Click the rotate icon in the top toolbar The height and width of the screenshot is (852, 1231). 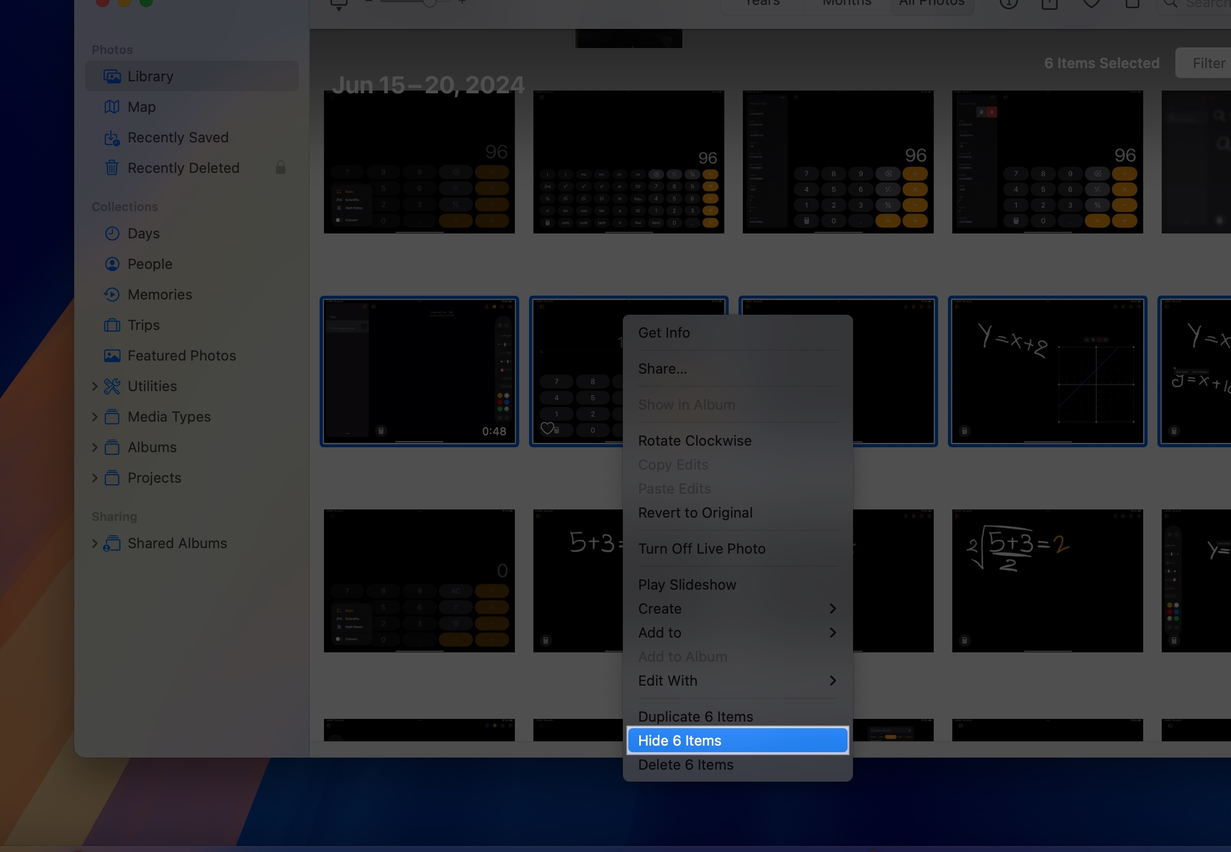pos(1132,4)
